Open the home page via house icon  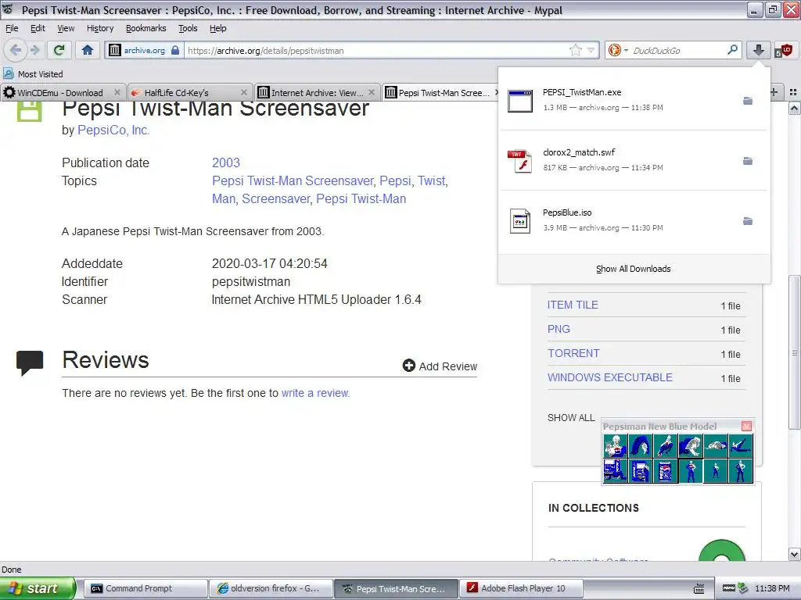click(88, 50)
